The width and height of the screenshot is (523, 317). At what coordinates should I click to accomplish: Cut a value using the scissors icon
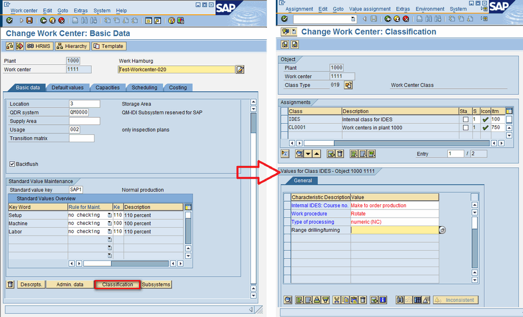pos(337,300)
